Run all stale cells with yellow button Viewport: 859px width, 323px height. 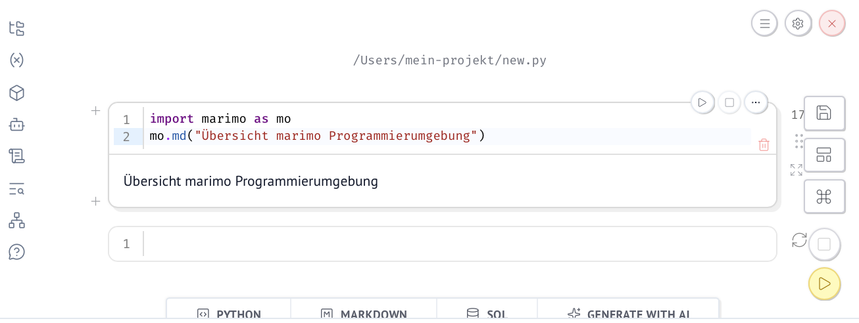pyautogui.click(x=824, y=284)
